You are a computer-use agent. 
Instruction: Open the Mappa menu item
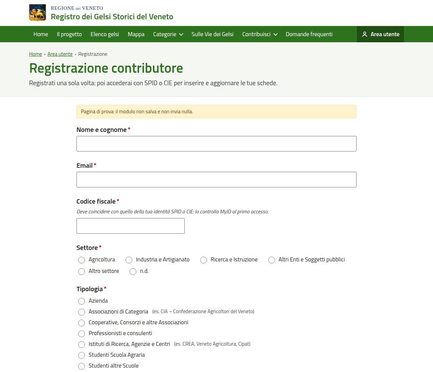pos(136,34)
